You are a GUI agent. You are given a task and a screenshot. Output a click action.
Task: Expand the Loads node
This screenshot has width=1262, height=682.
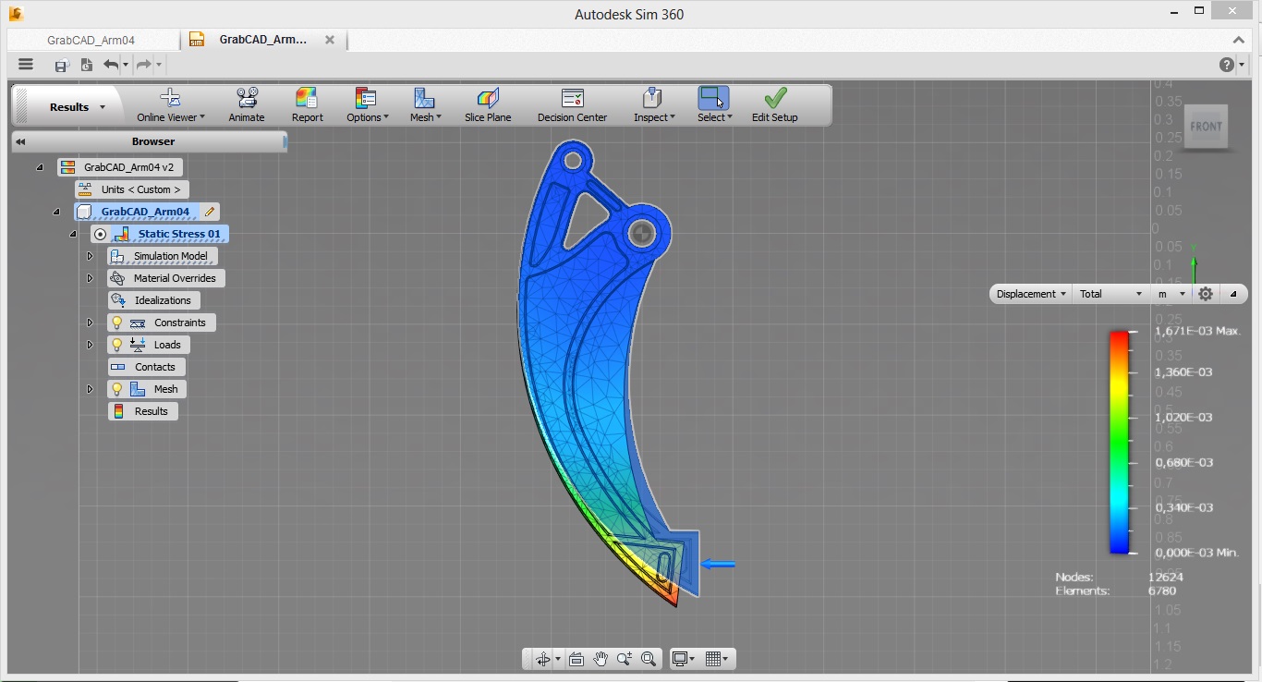click(x=90, y=345)
